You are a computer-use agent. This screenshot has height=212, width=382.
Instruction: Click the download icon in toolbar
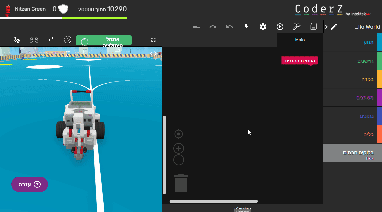[x=246, y=27]
